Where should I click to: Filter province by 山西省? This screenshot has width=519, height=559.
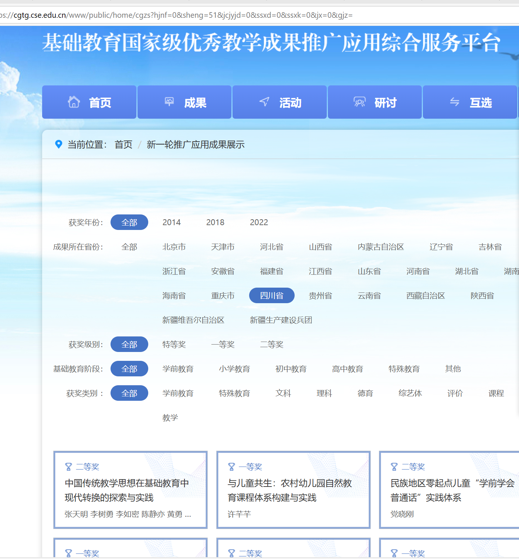[320, 247]
